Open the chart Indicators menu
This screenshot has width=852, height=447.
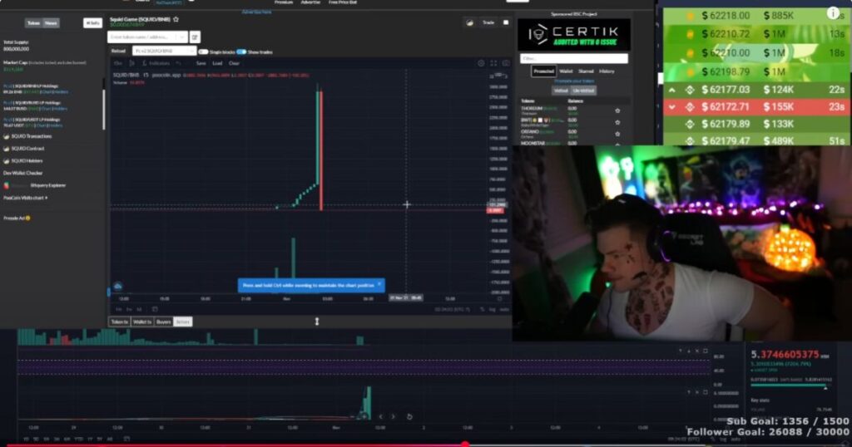158,63
